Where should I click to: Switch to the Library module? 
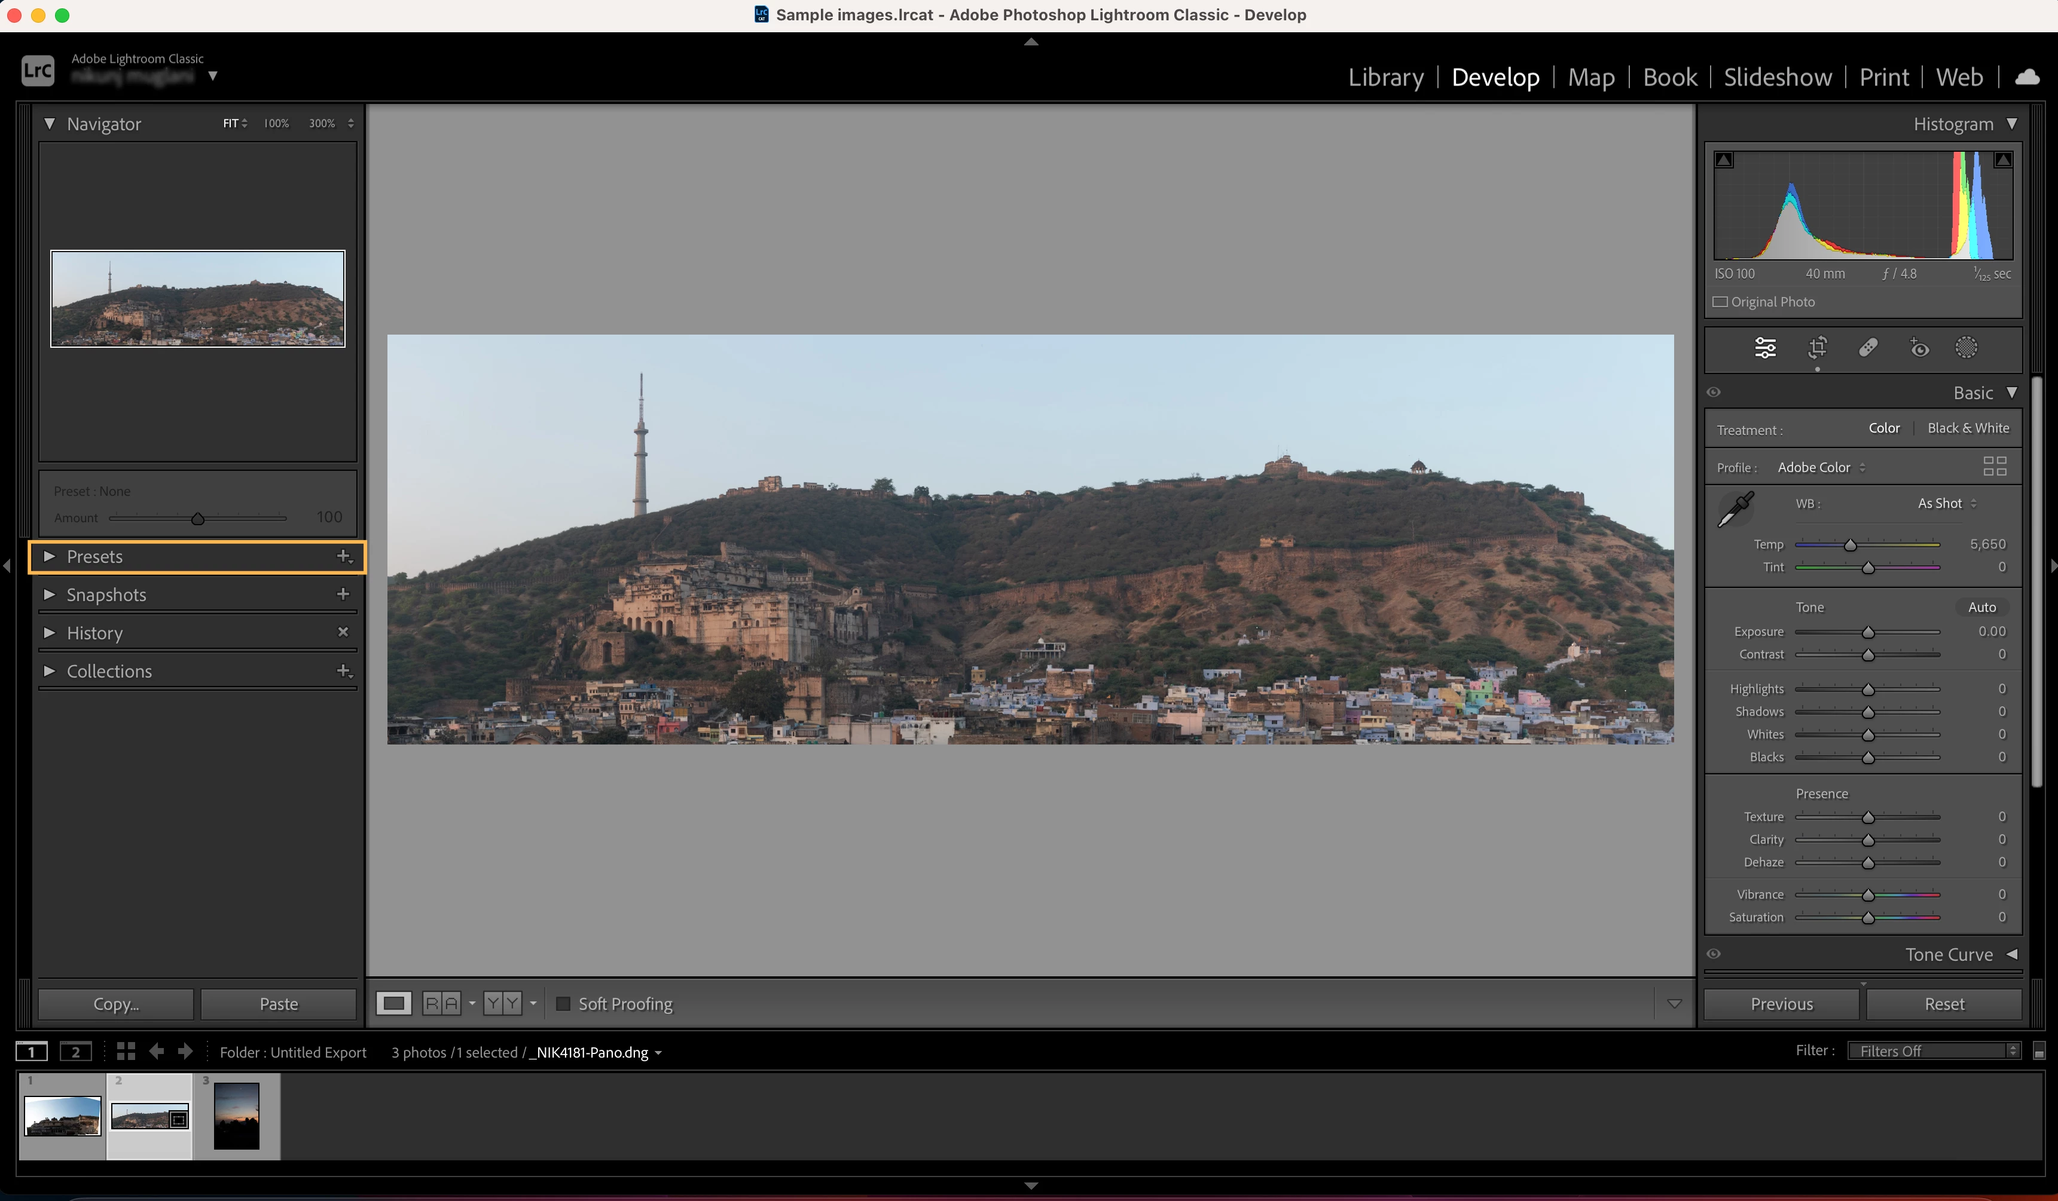click(1385, 78)
